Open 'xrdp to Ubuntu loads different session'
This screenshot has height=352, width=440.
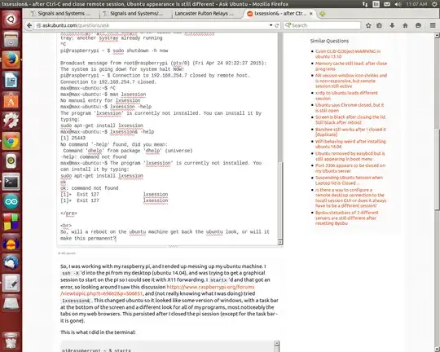346,95
